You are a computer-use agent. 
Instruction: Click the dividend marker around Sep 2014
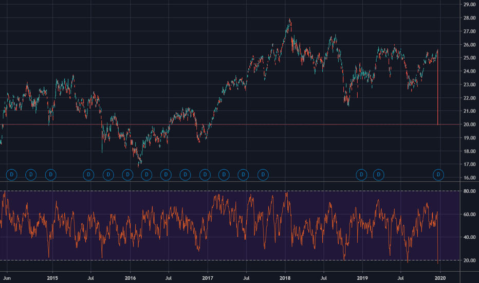31,175
